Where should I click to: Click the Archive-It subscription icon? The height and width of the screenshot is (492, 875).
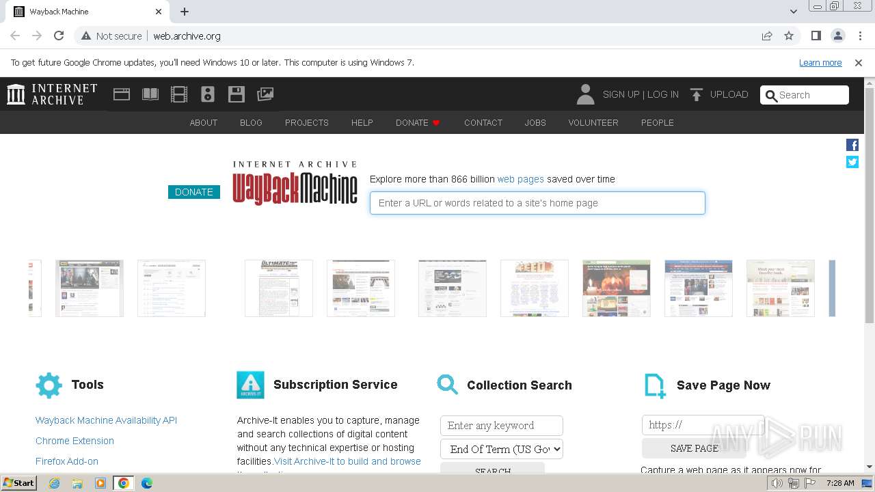coord(250,385)
